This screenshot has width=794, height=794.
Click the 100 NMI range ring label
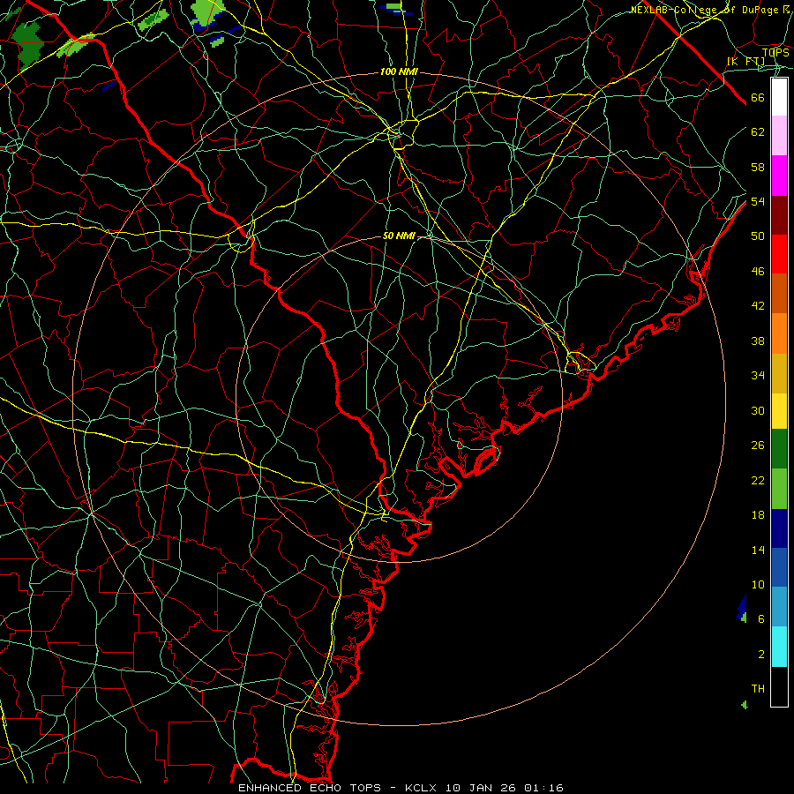(399, 72)
